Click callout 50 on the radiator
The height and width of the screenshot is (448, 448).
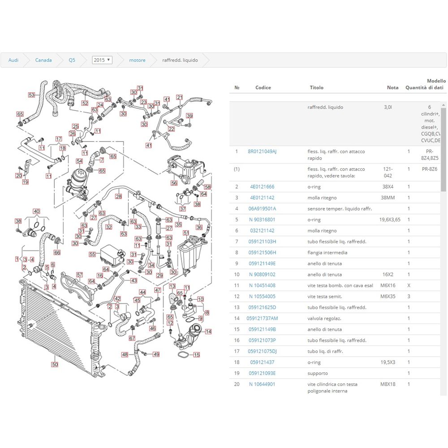click(55, 364)
